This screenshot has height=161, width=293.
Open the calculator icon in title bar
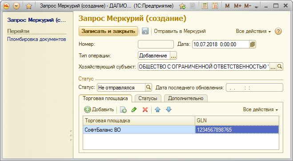[x=205, y=6]
